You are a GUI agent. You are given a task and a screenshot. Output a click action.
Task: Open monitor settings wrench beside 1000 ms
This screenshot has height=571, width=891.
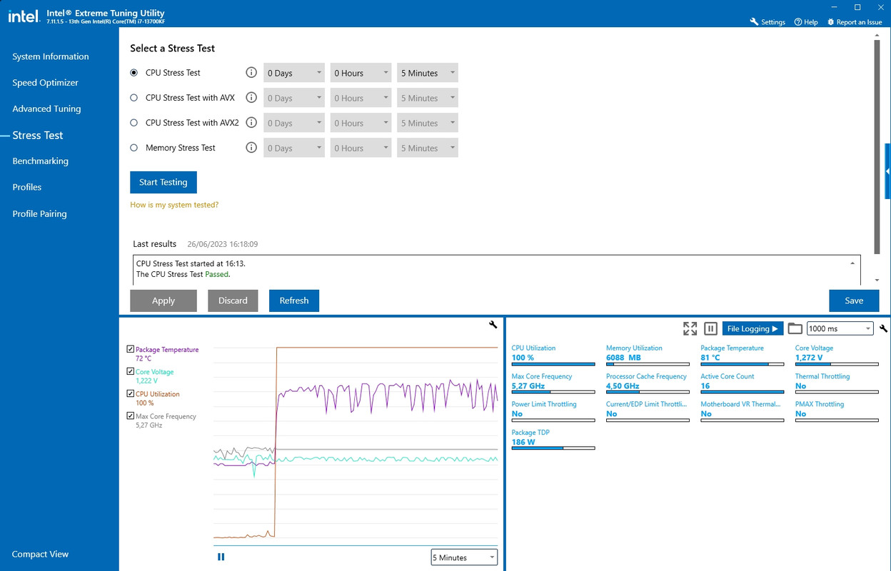[x=884, y=328]
